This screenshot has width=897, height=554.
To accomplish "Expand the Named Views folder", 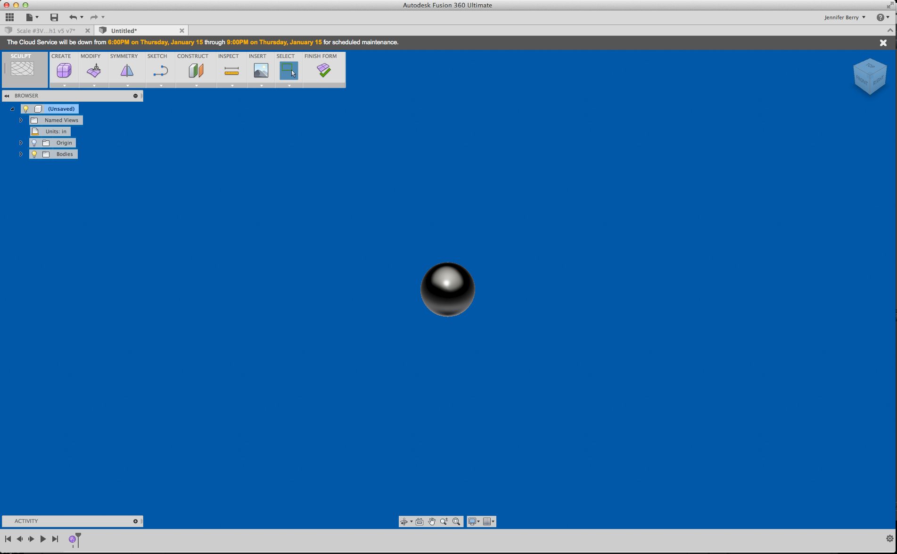I will pos(21,120).
